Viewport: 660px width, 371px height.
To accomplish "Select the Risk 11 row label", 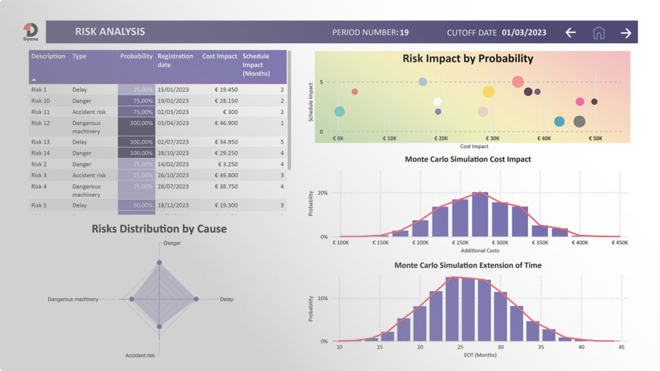I will (x=41, y=112).
